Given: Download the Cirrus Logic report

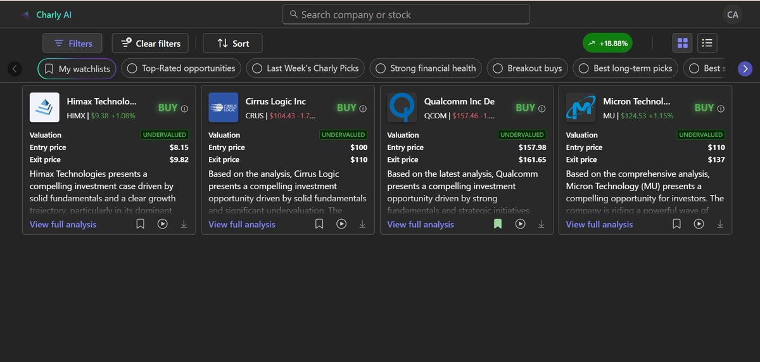Looking at the screenshot, I should tap(362, 224).
